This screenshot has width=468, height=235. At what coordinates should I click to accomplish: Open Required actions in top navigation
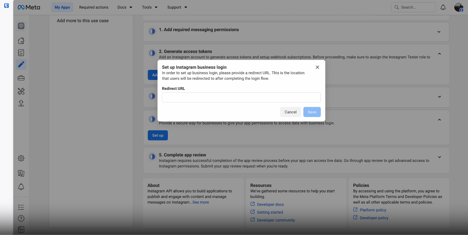click(94, 7)
